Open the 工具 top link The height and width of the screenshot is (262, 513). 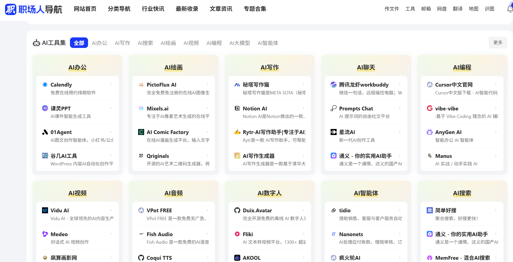[x=410, y=9]
